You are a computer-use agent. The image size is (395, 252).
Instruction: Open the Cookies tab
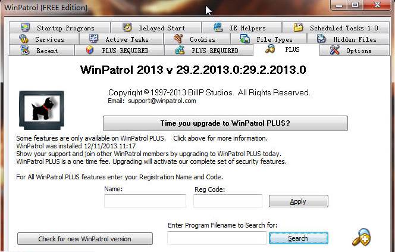(x=197, y=39)
